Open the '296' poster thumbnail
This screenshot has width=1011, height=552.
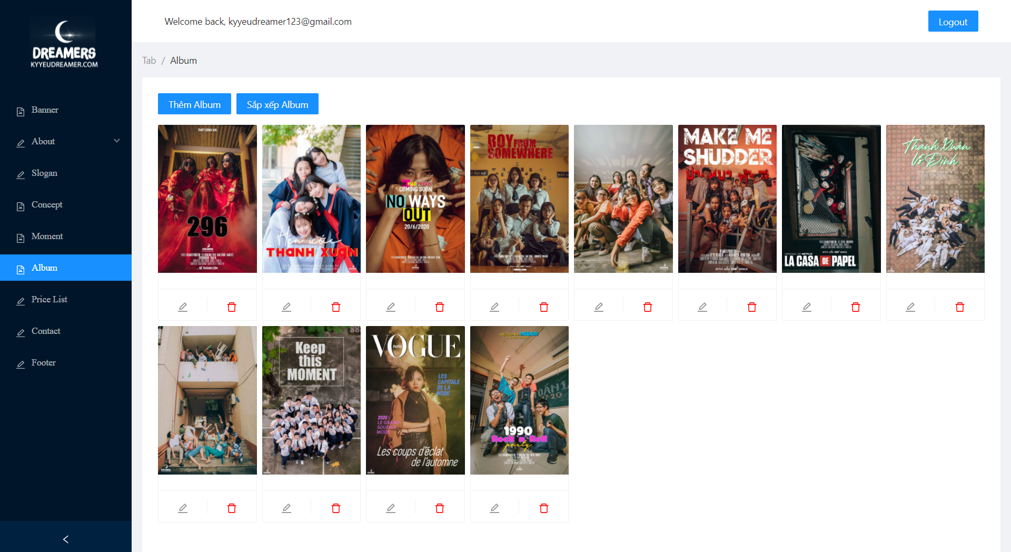(207, 199)
